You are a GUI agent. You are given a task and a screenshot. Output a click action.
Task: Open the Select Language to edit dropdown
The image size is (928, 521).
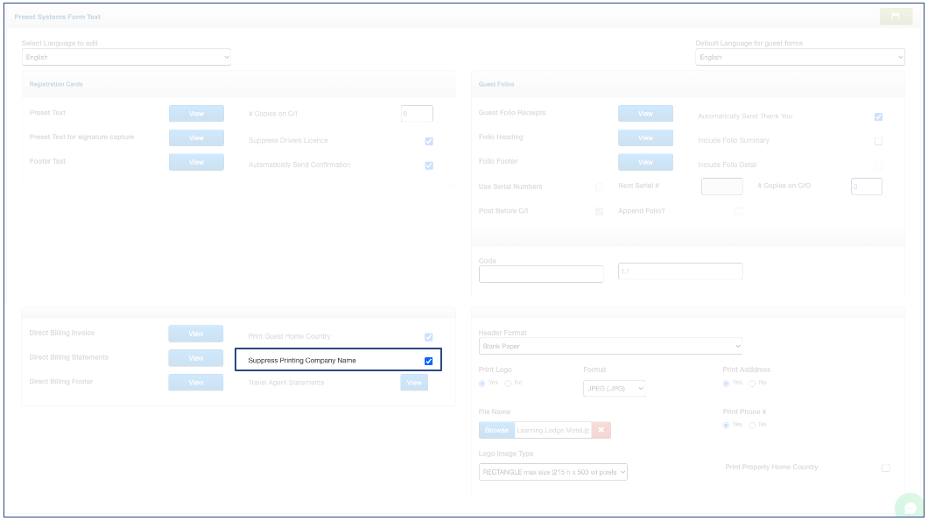(x=126, y=57)
